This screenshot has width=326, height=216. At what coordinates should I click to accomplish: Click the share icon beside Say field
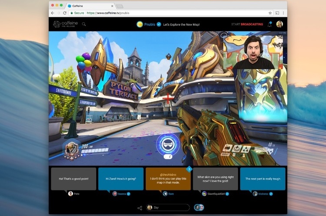tap(140, 208)
